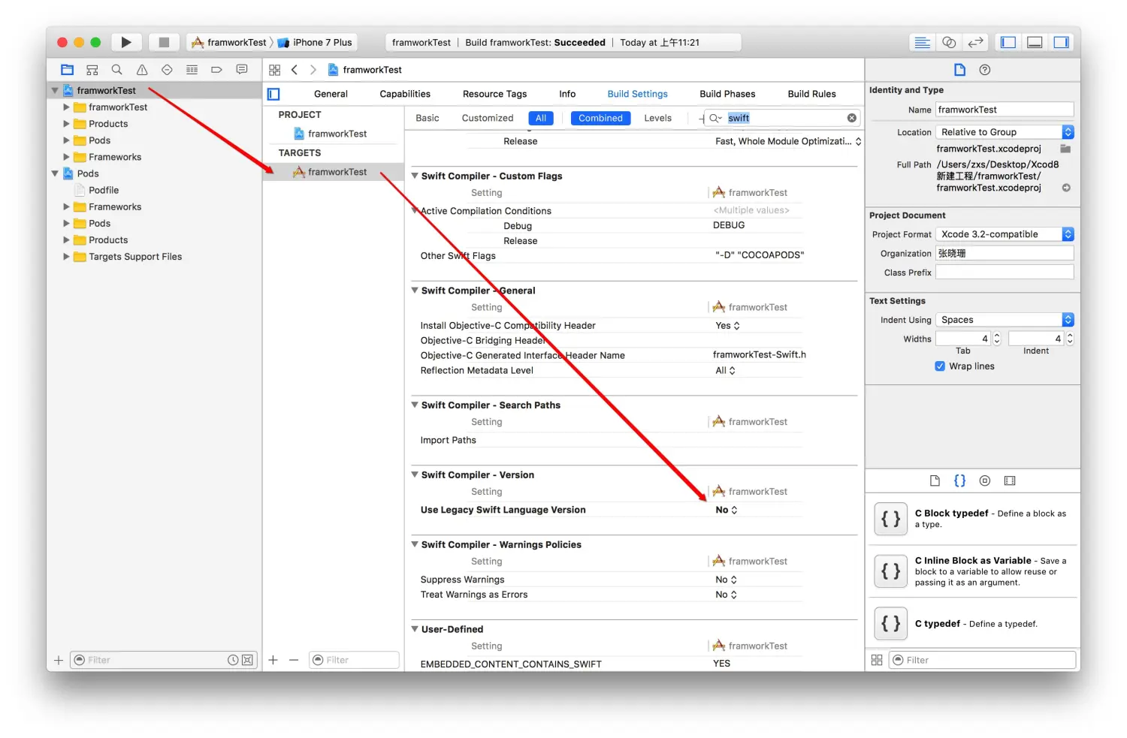Go back in editor history

(295, 70)
